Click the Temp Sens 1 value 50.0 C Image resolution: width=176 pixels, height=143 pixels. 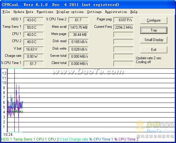coord(33,27)
